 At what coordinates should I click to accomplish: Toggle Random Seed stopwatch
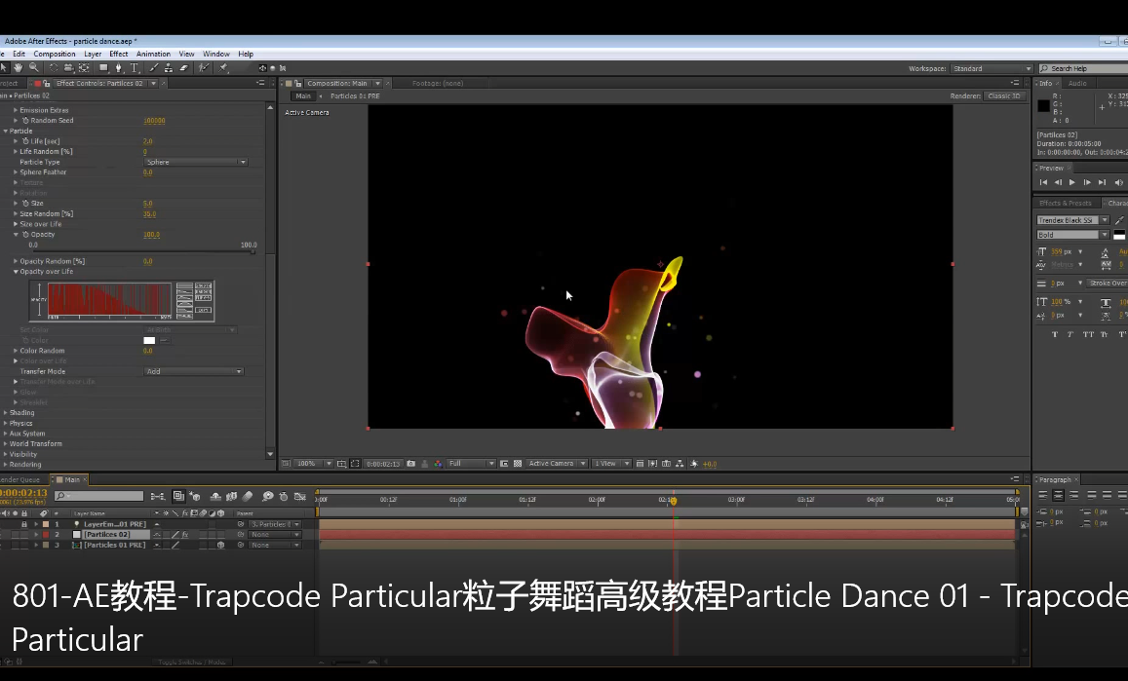pyautogui.click(x=25, y=121)
